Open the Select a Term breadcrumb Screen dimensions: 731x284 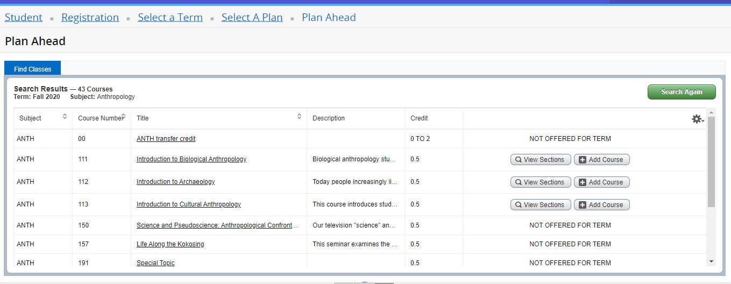[170, 17]
